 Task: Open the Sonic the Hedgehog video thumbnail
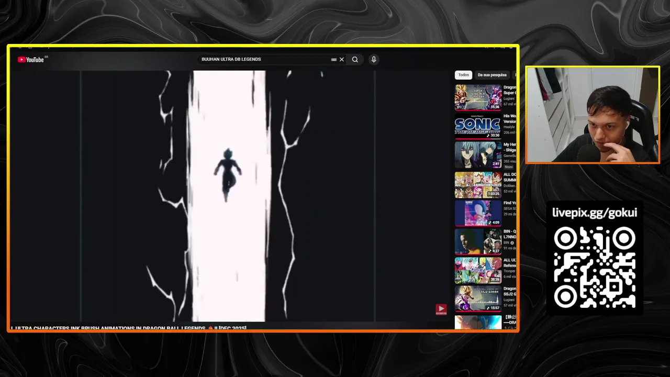478,126
